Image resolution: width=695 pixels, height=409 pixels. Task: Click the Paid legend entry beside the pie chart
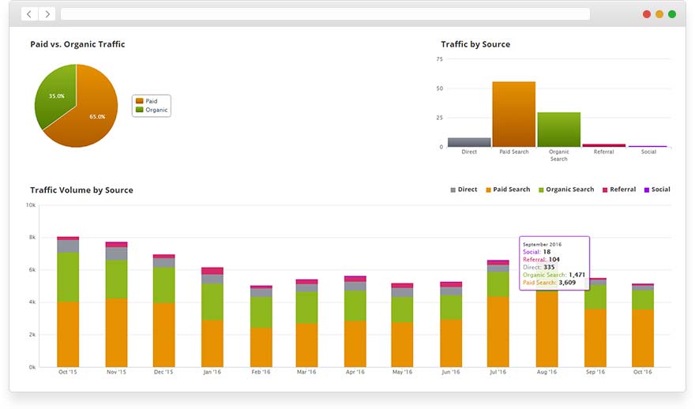click(150, 101)
